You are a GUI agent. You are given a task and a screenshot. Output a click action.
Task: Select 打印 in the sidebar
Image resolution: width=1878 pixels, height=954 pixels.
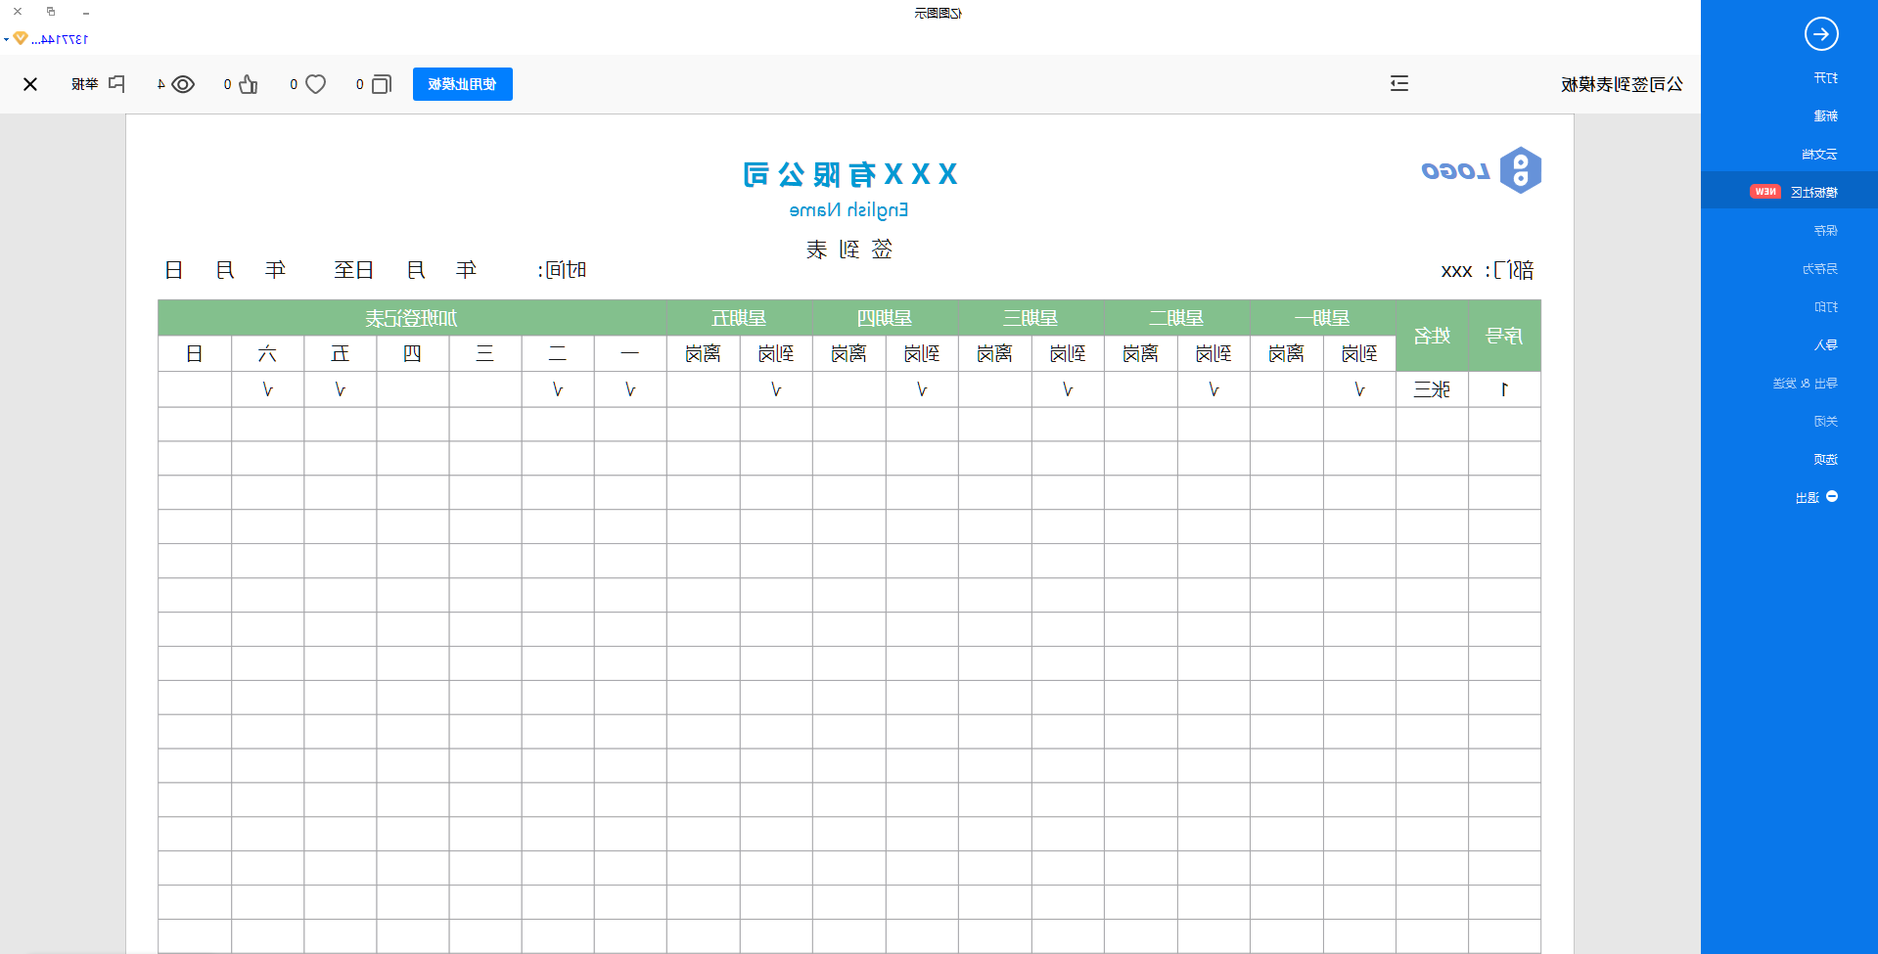(x=1826, y=307)
